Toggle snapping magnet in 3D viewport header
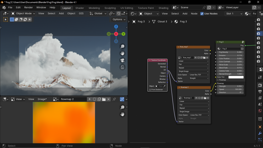Viewport: 263px width, 148px height. click(x=119, y=13)
